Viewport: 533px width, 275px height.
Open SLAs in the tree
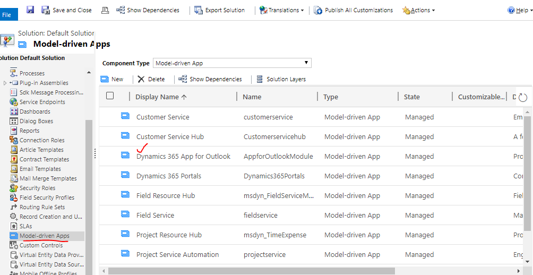[26, 226]
